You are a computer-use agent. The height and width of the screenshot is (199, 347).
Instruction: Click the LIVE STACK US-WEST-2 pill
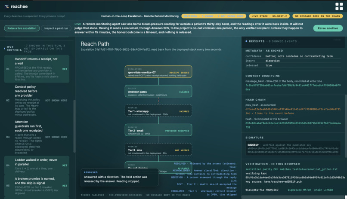(269, 16)
